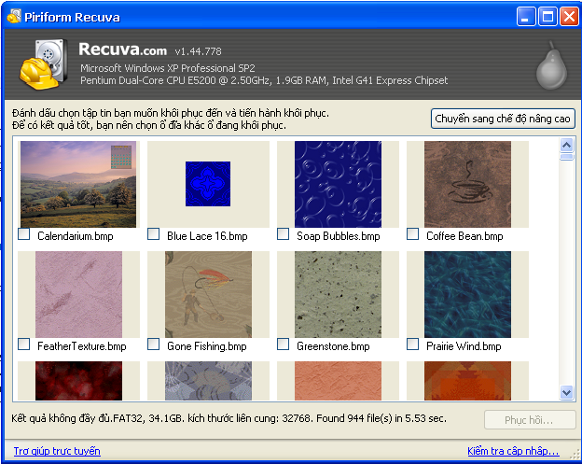The image size is (582, 464).
Task: Click the Recuva title bar icon
Action: 14,17
